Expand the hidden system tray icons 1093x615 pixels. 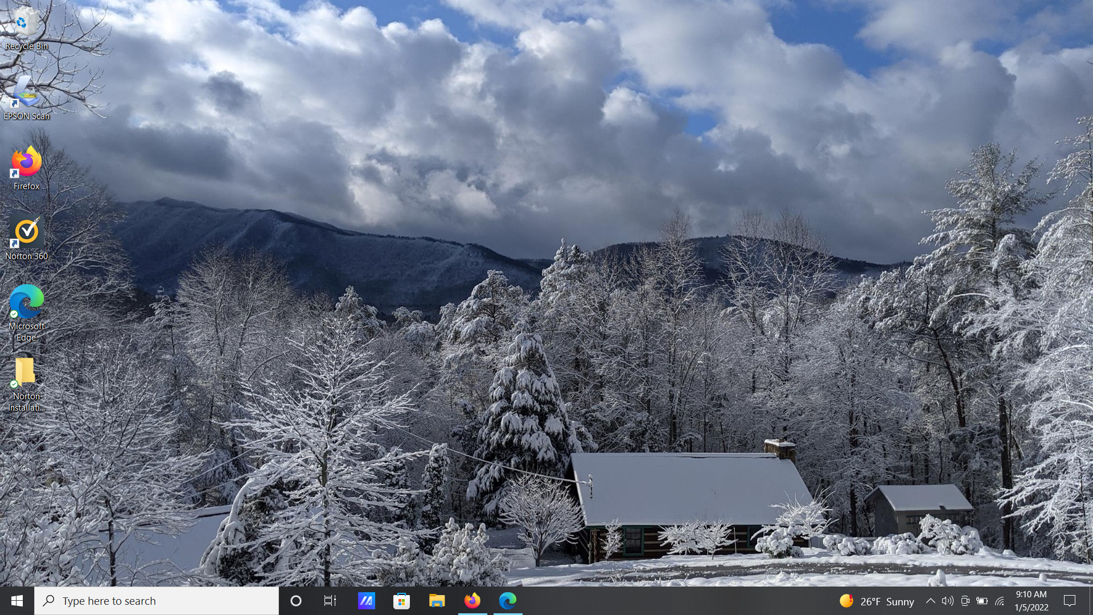tap(930, 601)
